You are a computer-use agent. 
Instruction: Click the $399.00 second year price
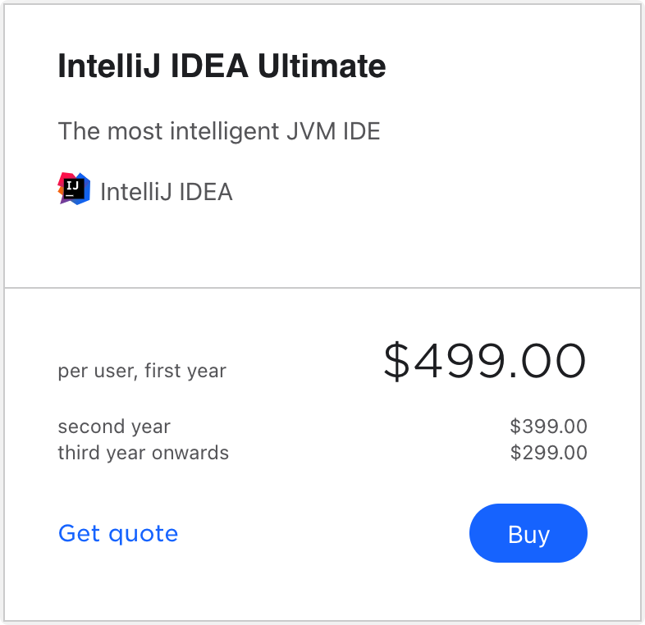tap(548, 426)
